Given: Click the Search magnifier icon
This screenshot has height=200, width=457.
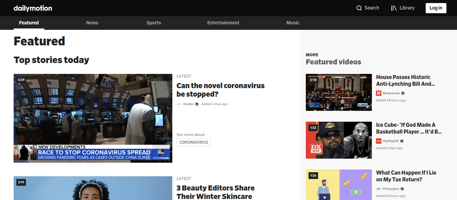Looking at the screenshot, I should point(359,8).
